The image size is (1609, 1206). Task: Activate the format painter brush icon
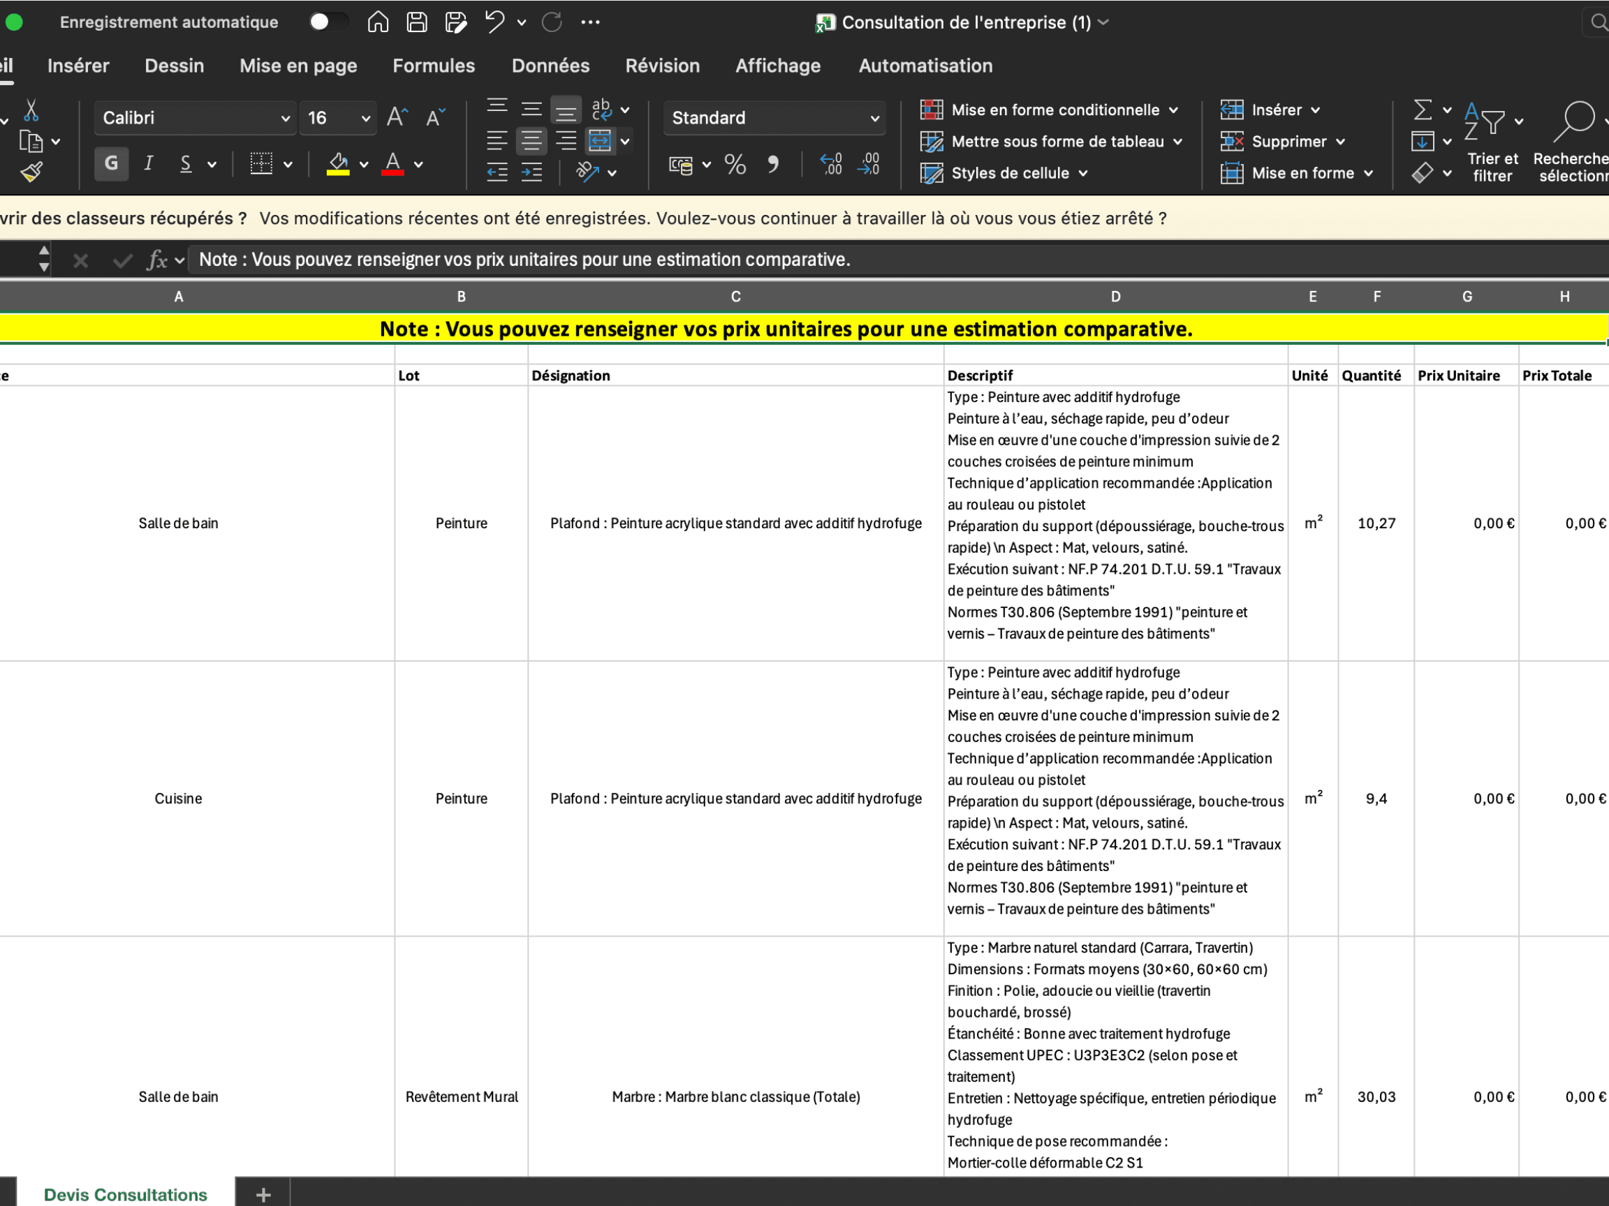(31, 172)
